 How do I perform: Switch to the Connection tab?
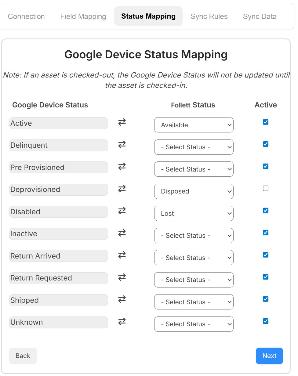tap(26, 16)
